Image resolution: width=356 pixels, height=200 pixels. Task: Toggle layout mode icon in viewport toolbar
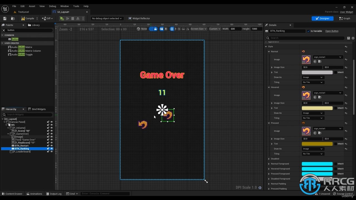tap(162, 29)
